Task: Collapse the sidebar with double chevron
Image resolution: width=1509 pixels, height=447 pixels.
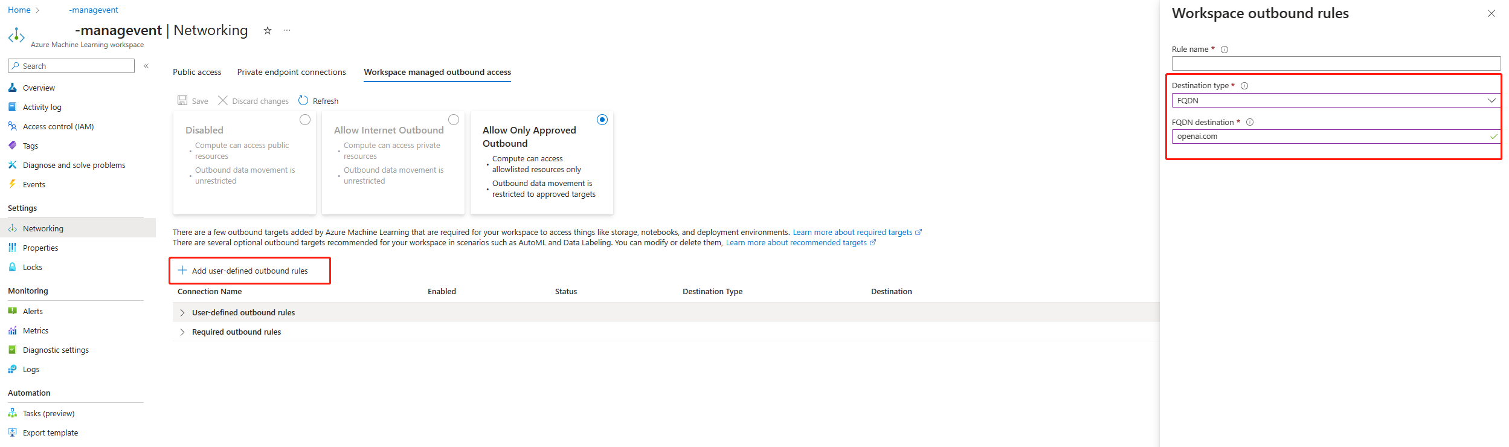Action: point(146,66)
